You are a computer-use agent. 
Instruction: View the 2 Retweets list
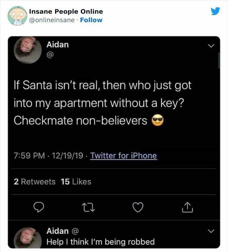pos(35,182)
